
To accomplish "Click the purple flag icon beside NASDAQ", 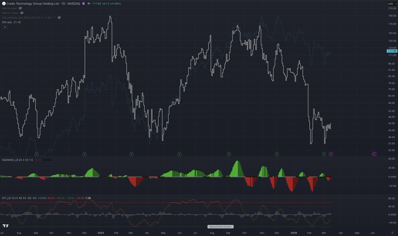I will (x=84, y=3).
